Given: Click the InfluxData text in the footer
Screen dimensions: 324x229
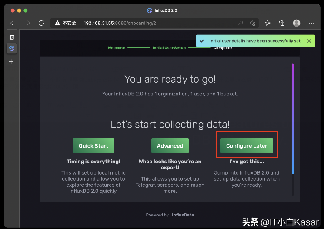Looking at the screenshot, I should pyautogui.click(x=183, y=215).
